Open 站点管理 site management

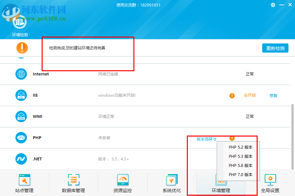click(24, 183)
